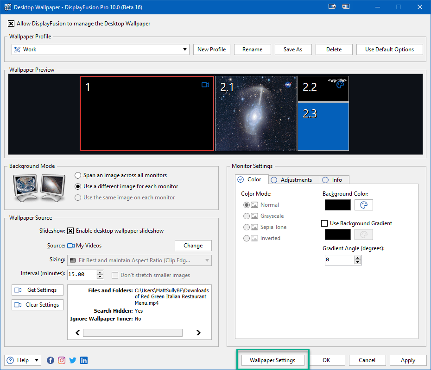Click the Wallpaper Settings button
The width and height of the screenshot is (431, 370).
[x=273, y=360]
